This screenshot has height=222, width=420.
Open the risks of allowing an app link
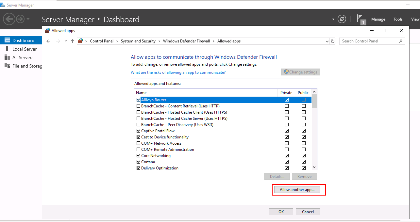coord(178,72)
